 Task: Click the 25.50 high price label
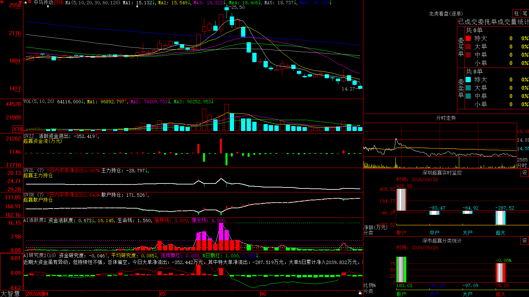(238, 7)
